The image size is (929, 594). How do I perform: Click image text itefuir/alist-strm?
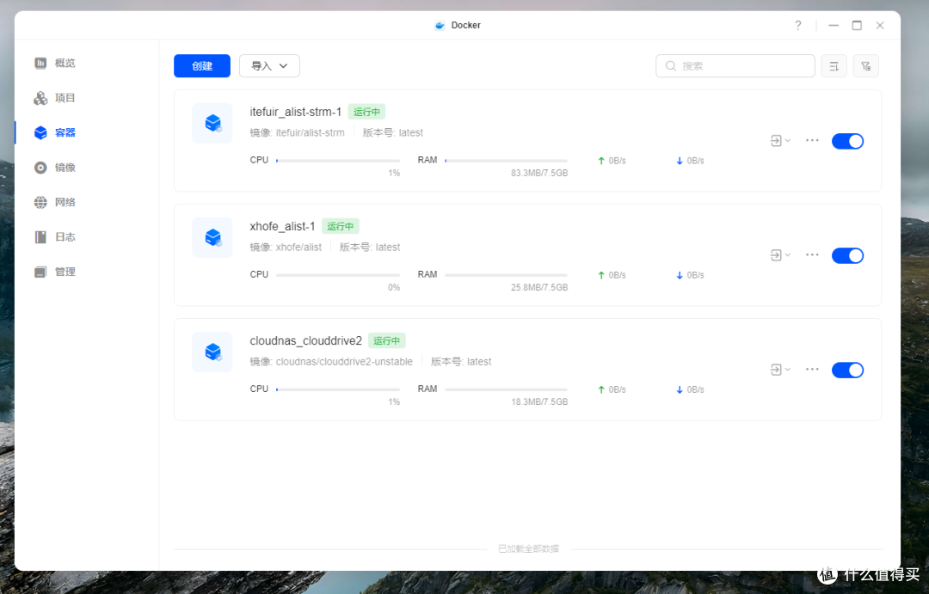pos(310,132)
